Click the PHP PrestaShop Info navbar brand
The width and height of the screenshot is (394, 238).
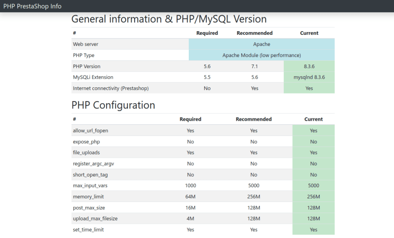coord(32,6)
